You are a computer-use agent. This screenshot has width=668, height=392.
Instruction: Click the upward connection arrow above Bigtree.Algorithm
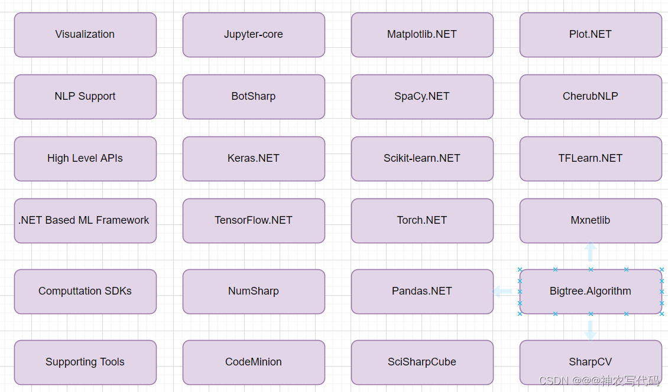[x=591, y=251]
